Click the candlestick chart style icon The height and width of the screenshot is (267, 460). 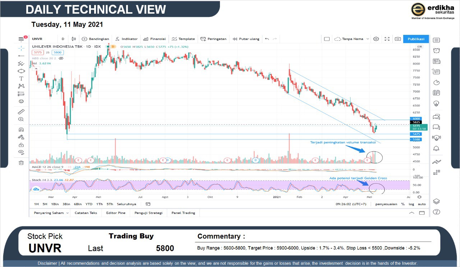point(74,39)
